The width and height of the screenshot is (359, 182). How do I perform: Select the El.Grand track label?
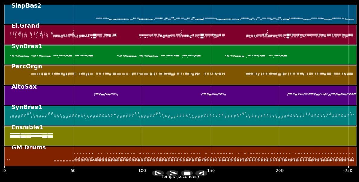tap(25, 26)
